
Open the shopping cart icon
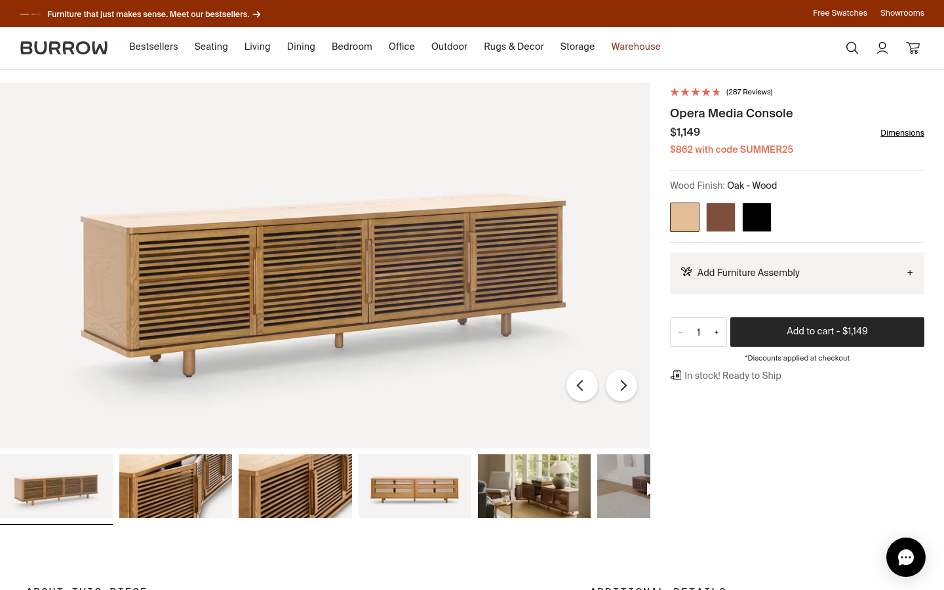pyautogui.click(x=913, y=48)
